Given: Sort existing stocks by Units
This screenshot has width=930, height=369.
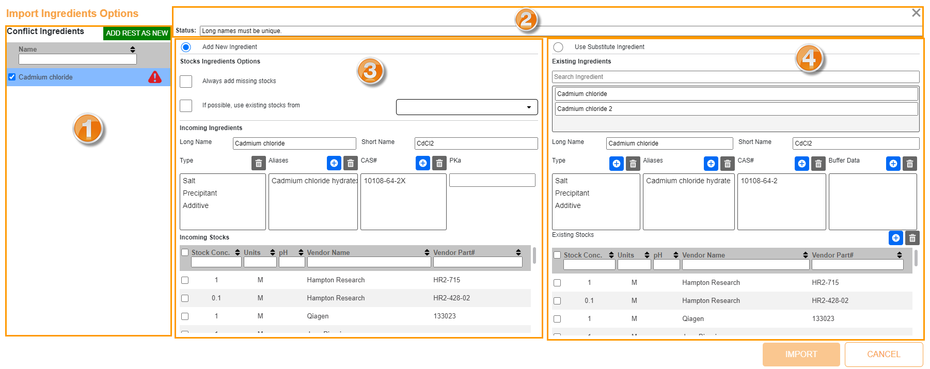Looking at the screenshot, I should point(647,255).
